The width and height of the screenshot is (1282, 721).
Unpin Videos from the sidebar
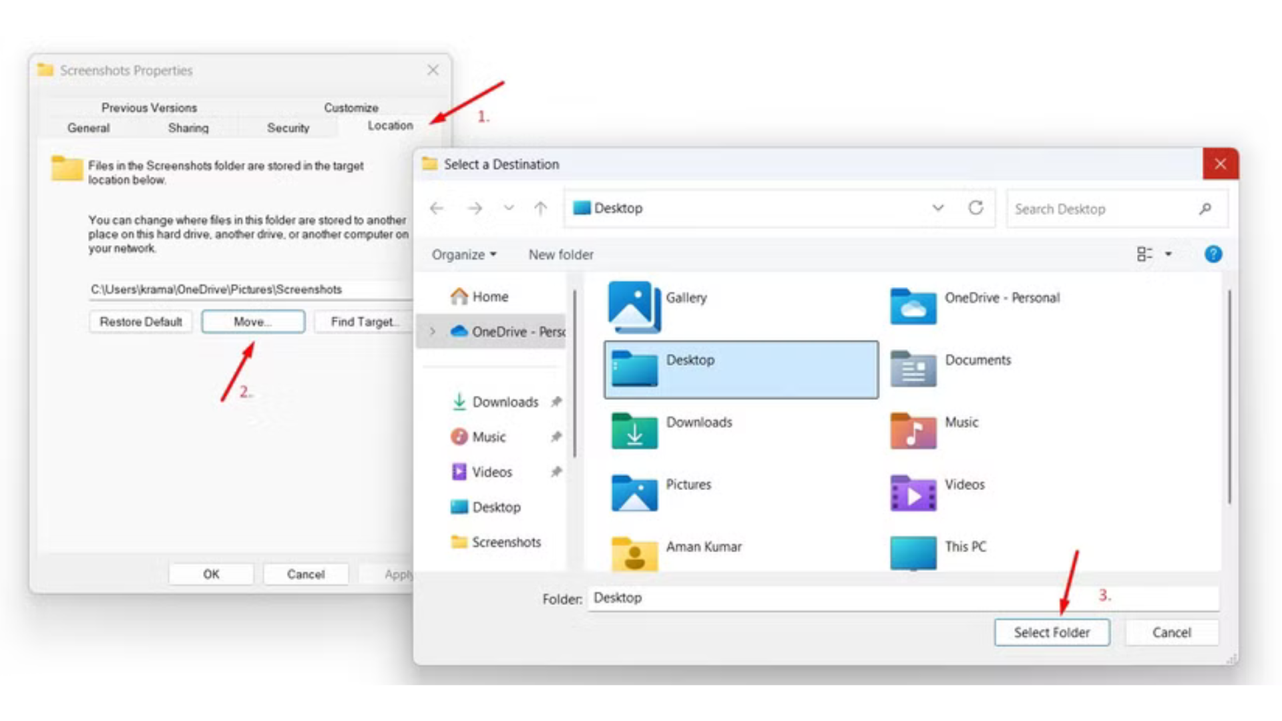(555, 472)
